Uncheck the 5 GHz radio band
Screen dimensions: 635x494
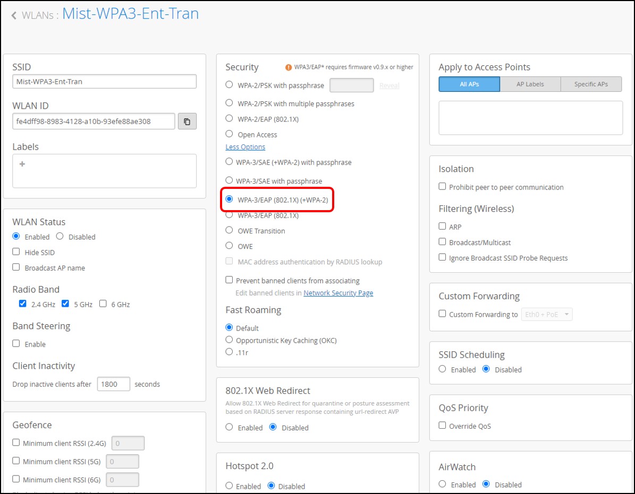[x=65, y=304]
